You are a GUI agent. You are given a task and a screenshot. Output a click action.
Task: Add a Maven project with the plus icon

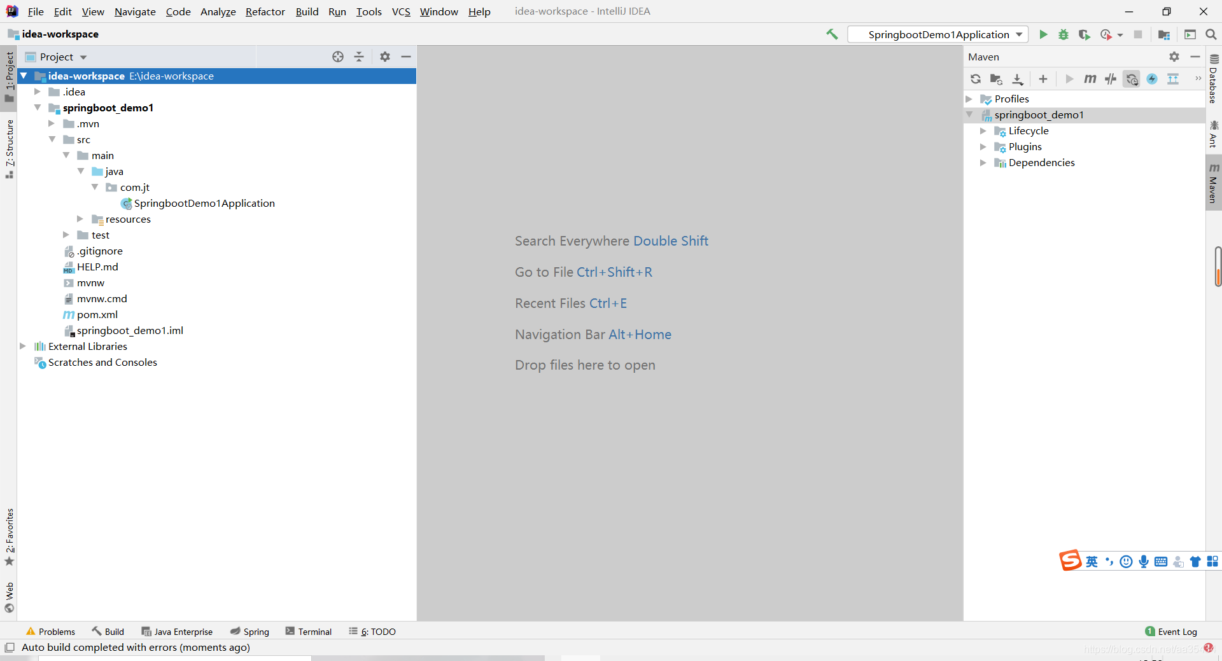pyautogui.click(x=1043, y=79)
